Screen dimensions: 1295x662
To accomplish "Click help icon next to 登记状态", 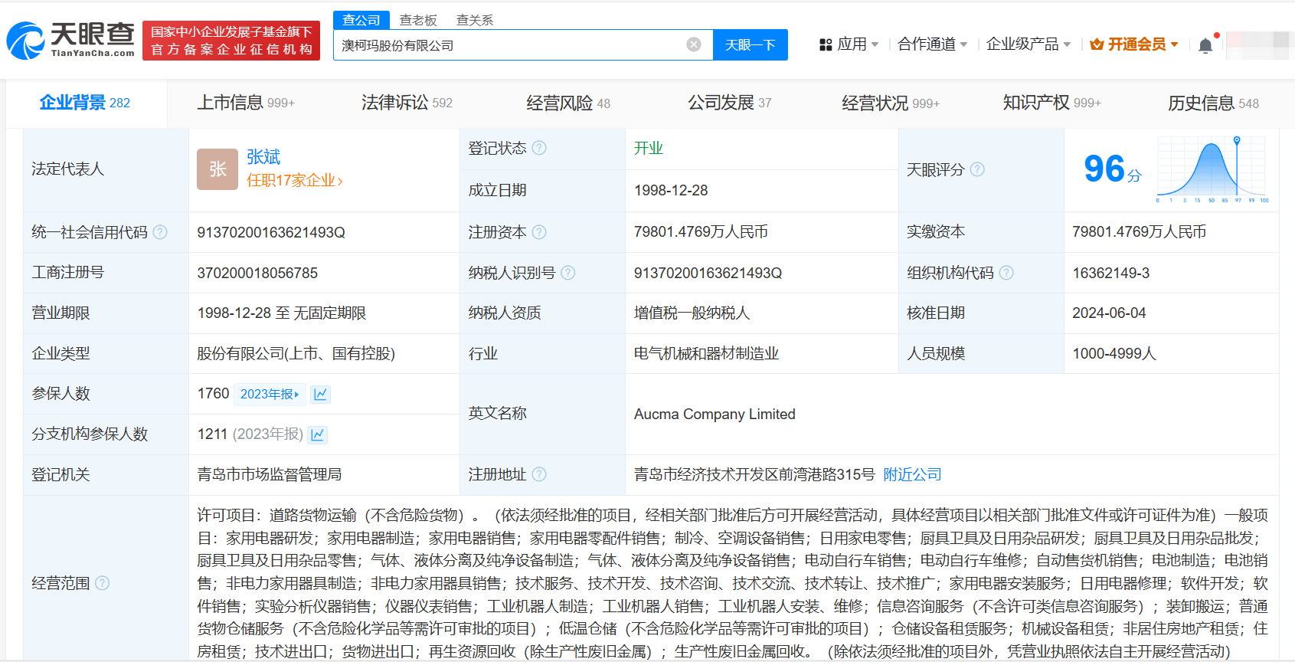I will [x=539, y=148].
